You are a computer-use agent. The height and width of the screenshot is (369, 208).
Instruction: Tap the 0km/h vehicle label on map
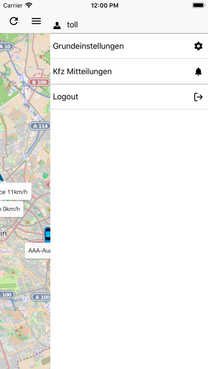tap(12, 209)
